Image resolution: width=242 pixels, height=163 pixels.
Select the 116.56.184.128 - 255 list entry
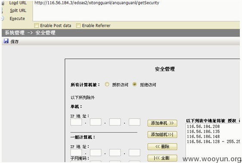(x=213, y=141)
